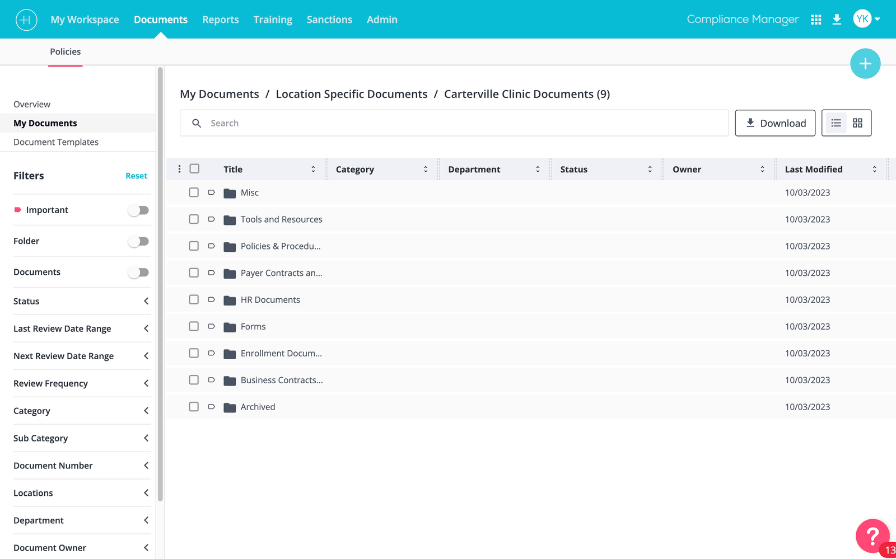
Task: Switch to list view
Action: click(836, 123)
